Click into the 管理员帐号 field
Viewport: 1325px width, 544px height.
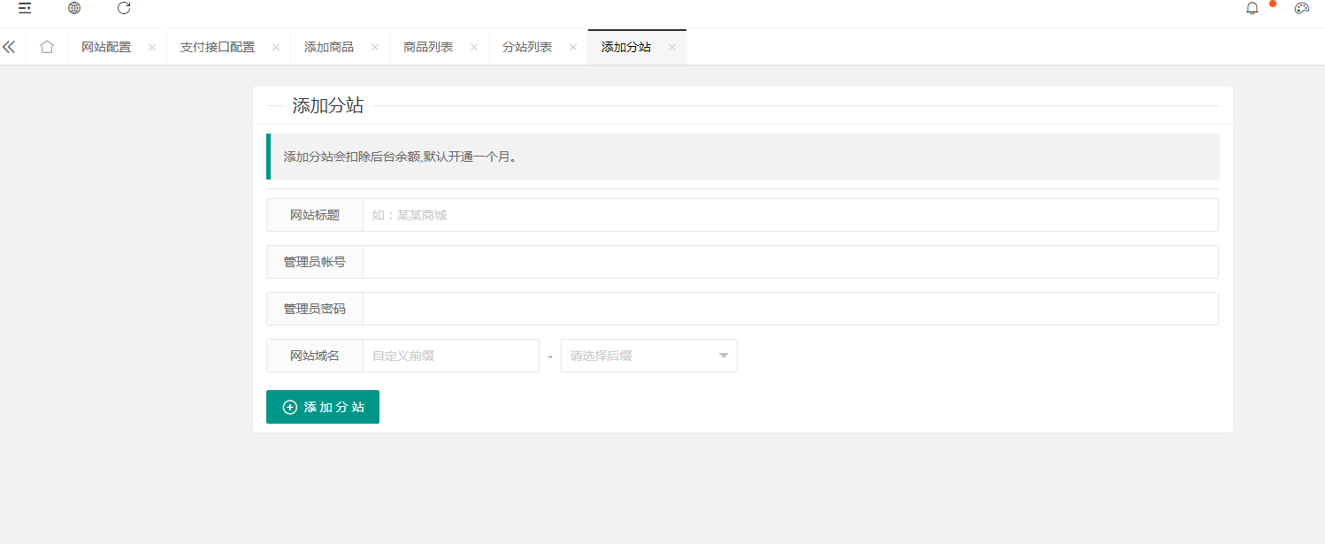click(x=790, y=262)
